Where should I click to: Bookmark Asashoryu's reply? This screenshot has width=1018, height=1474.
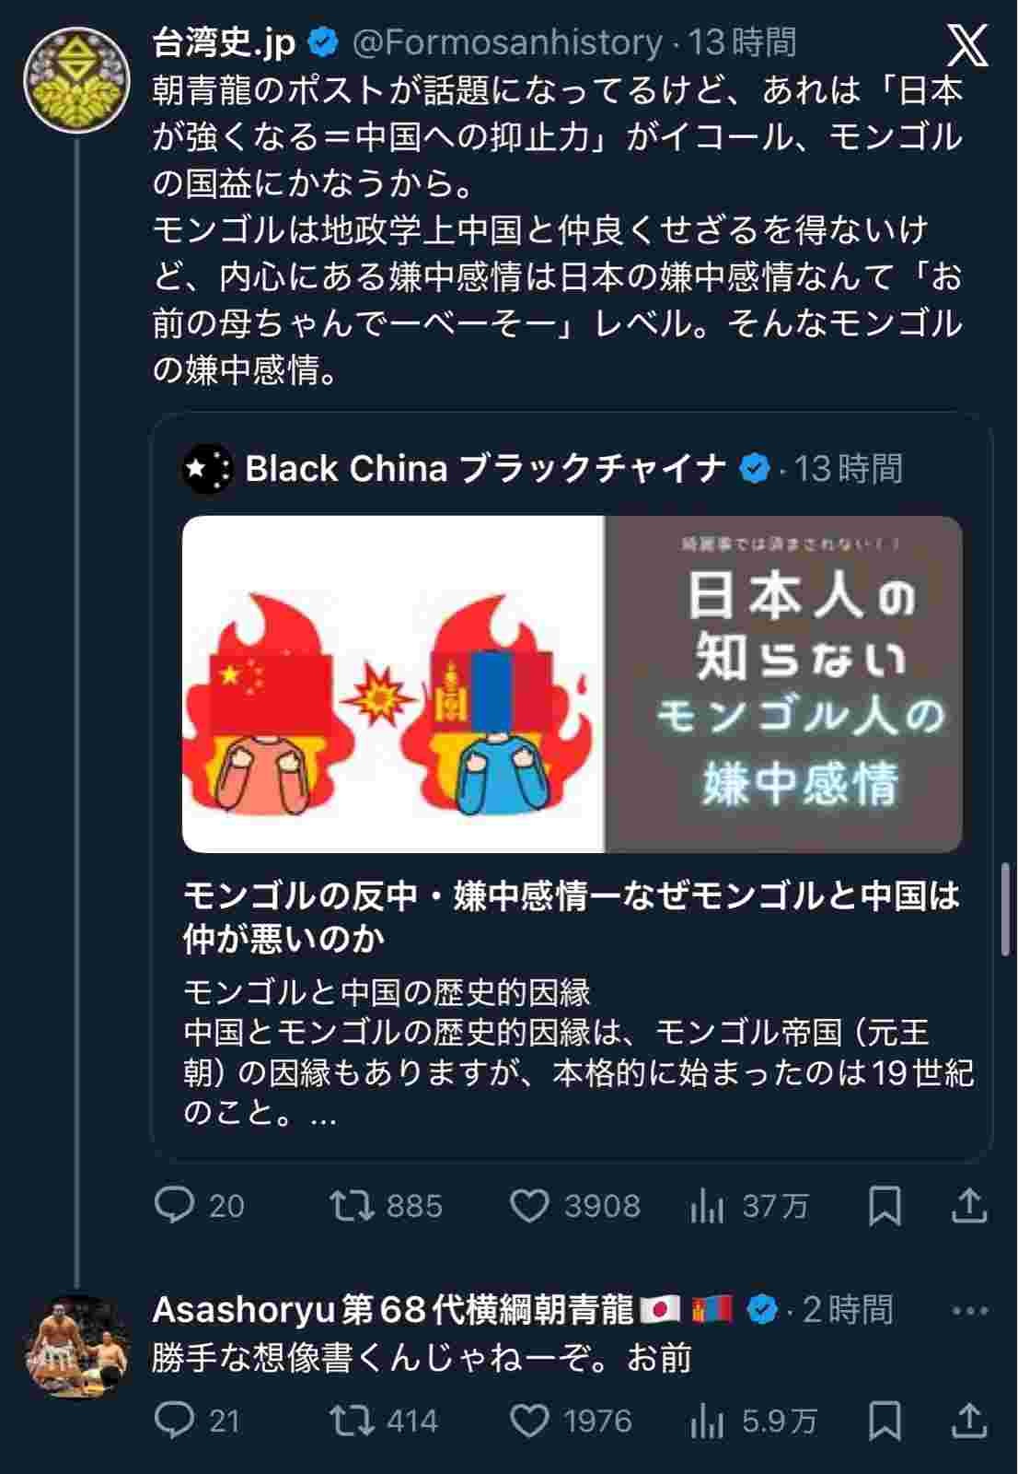point(885,1421)
